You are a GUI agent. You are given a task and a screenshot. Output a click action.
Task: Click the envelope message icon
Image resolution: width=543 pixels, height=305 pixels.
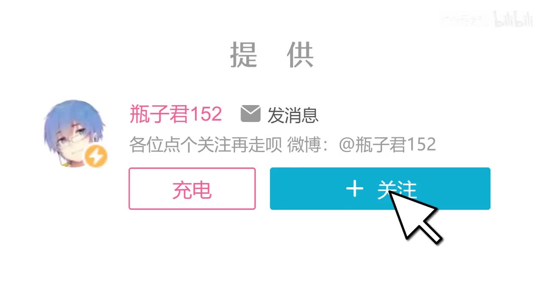coord(250,114)
